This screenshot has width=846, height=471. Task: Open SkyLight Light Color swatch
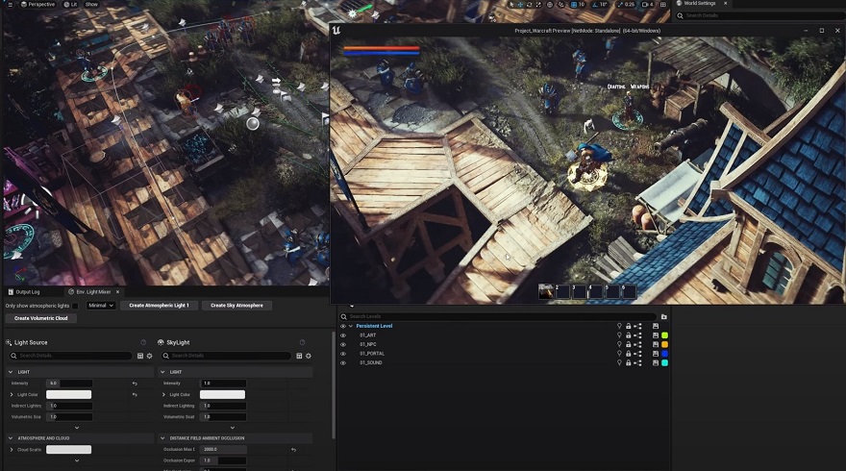coord(222,395)
